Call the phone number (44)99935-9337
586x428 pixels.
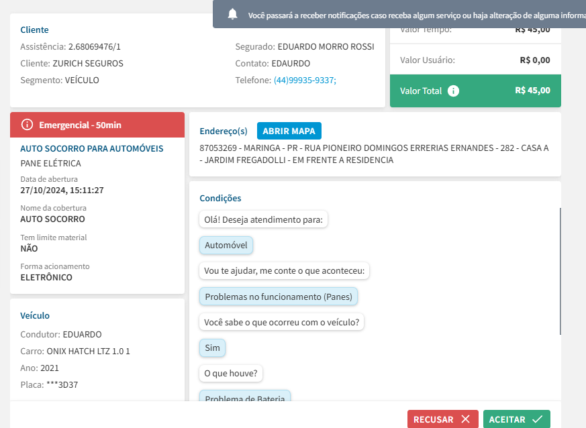click(304, 80)
